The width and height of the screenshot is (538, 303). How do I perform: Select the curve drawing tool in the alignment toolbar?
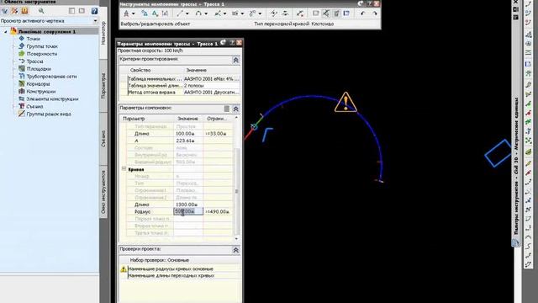(198, 13)
